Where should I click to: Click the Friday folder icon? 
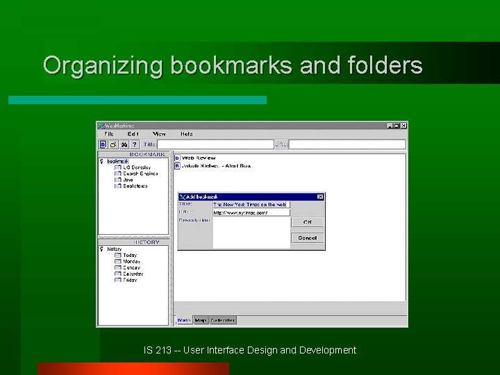tap(117, 280)
